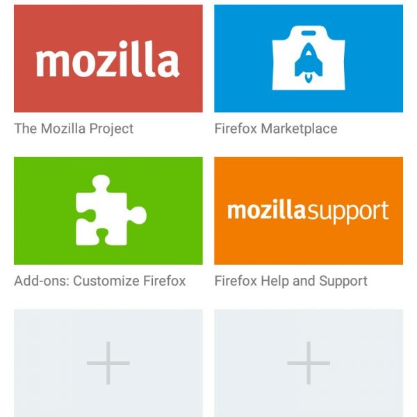Open 'The Mozilla Project' text label

point(74,129)
